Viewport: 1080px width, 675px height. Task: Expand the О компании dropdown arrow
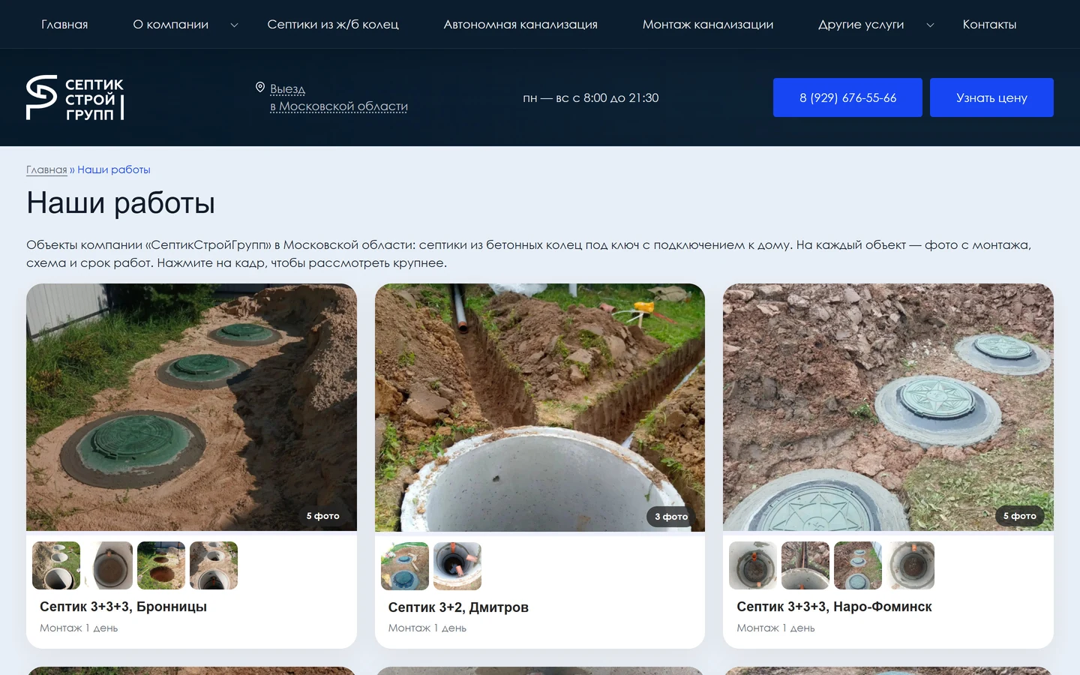click(x=234, y=25)
